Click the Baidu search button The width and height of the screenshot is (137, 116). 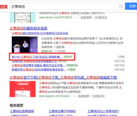131,6
